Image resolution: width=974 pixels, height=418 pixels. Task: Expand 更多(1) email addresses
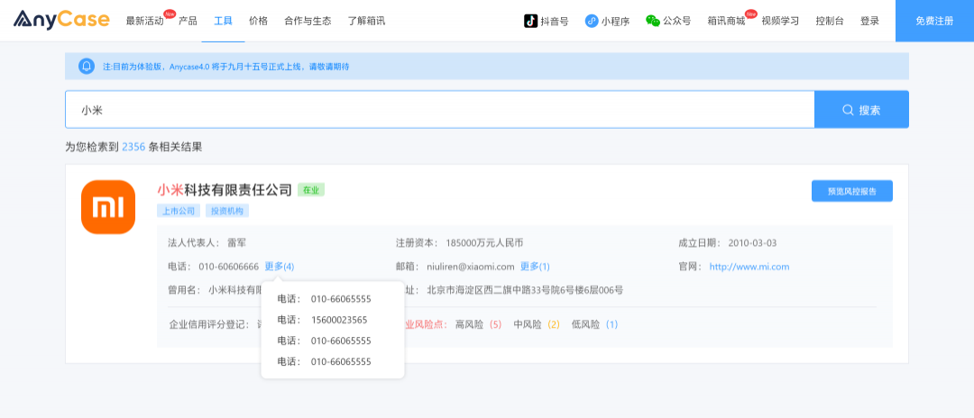535,266
